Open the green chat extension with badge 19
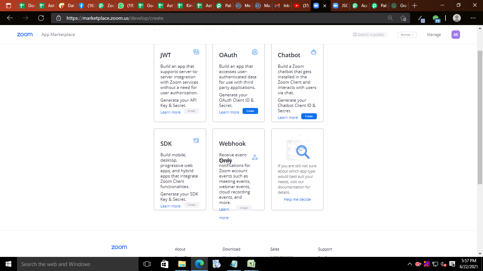This screenshot has width=483, height=271. coord(436,18)
